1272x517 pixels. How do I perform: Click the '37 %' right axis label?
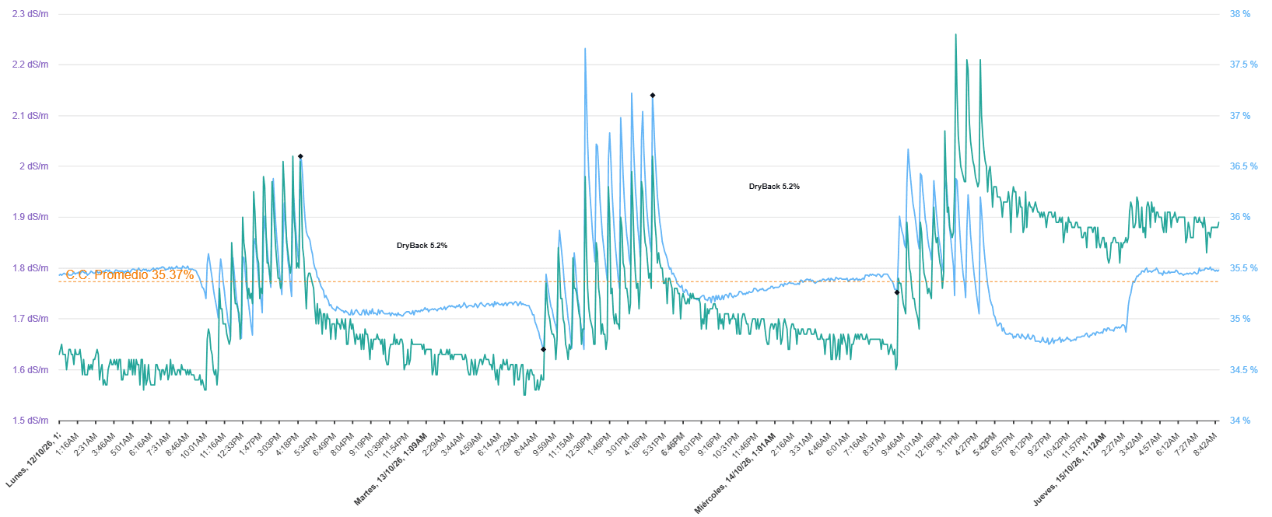click(1240, 116)
